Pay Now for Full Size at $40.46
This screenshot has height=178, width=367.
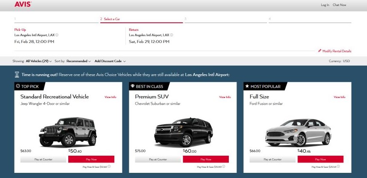(320, 159)
